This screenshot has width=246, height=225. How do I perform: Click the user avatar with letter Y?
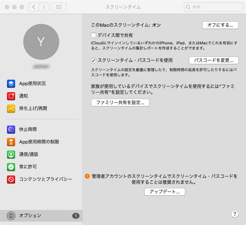tap(41, 42)
